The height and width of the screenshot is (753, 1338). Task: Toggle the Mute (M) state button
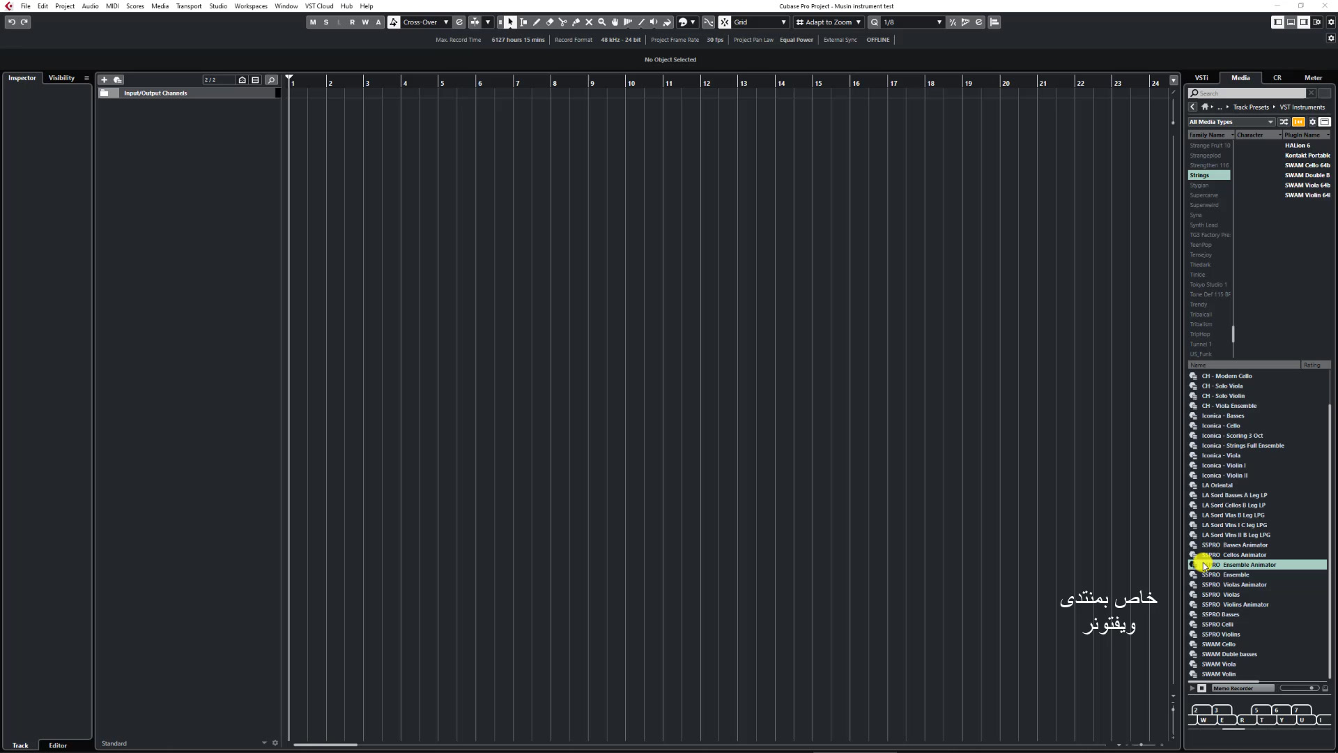pyautogui.click(x=313, y=22)
